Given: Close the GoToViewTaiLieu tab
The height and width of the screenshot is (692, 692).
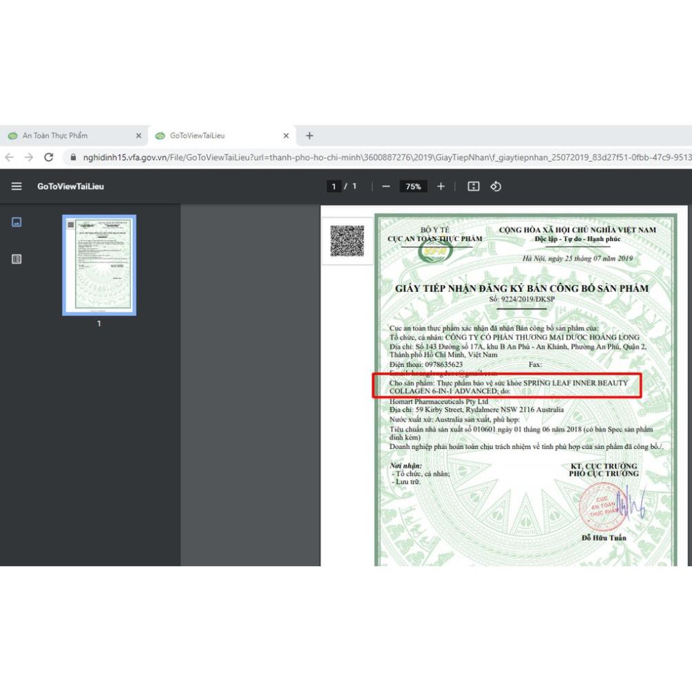Looking at the screenshot, I should tap(286, 136).
